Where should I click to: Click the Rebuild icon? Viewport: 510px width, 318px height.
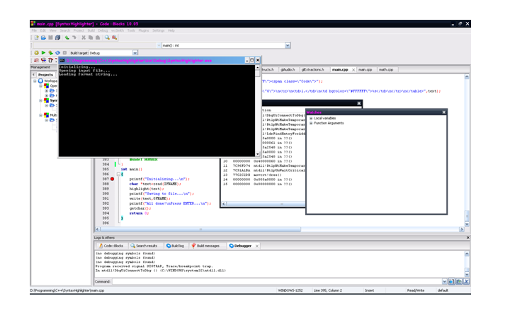57,52
